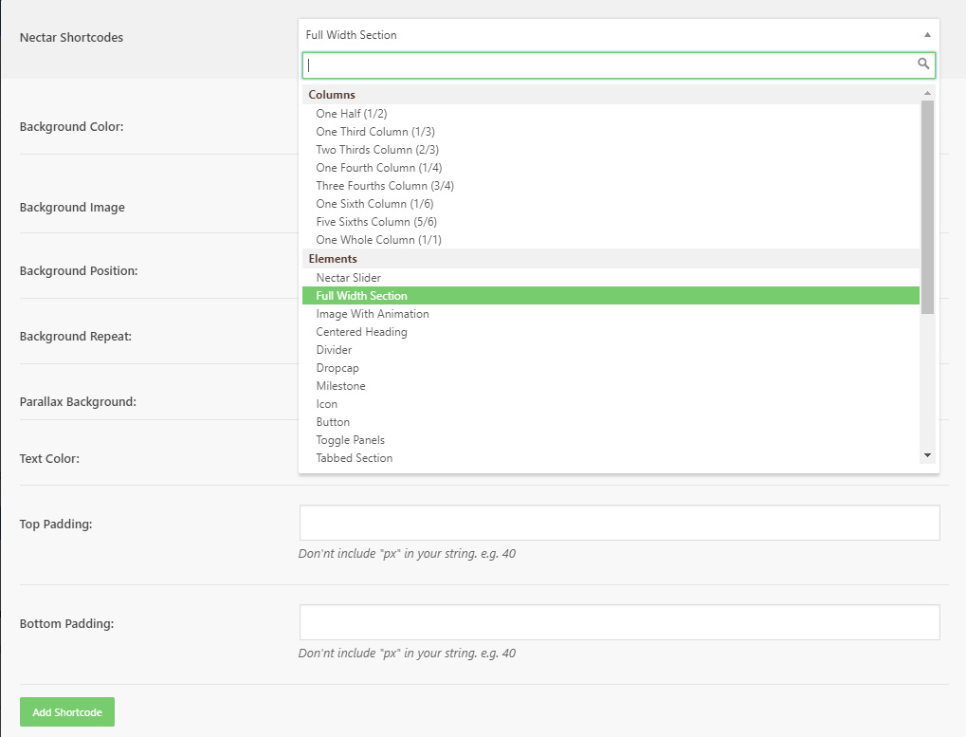Focus the Top Padding input field
Viewport: 966px width, 737px height.
click(619, 523)
